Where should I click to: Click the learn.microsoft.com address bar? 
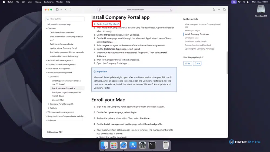[x=135, y=10]
